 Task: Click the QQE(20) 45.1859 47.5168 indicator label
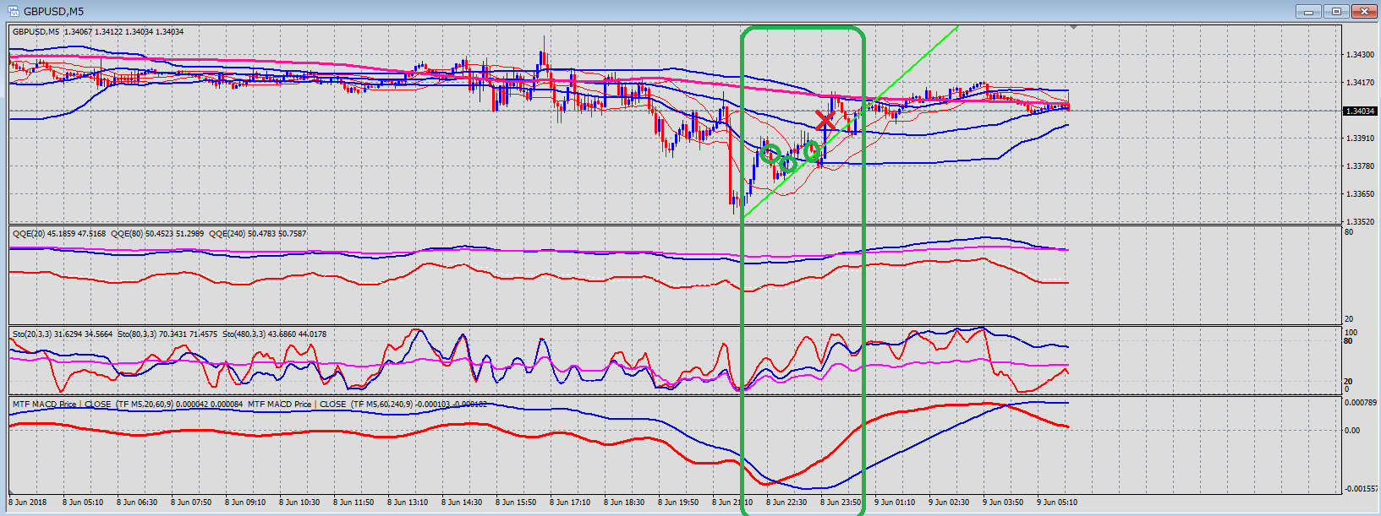(60, 234)
